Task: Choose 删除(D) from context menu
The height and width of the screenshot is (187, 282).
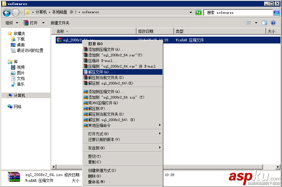Action: point(123,176)
